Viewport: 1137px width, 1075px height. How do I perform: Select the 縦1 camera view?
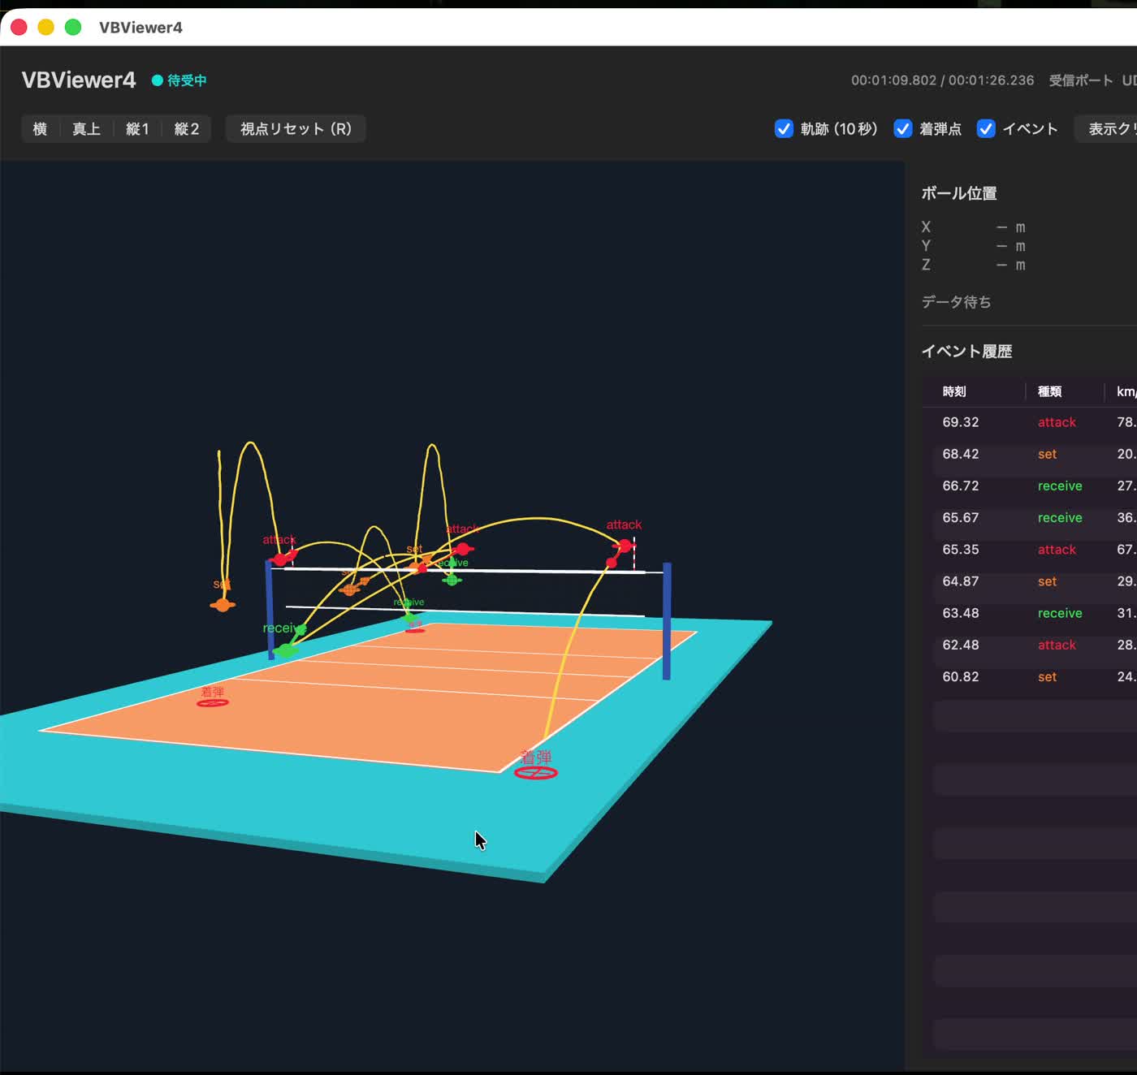137,129
